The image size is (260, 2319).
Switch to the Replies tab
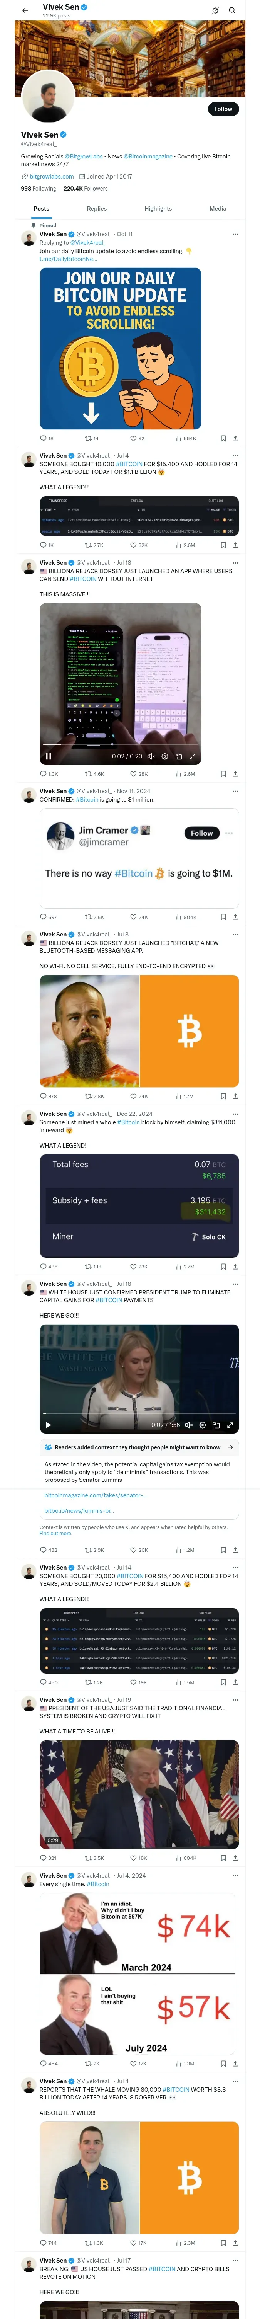click(x=97, y=208)
